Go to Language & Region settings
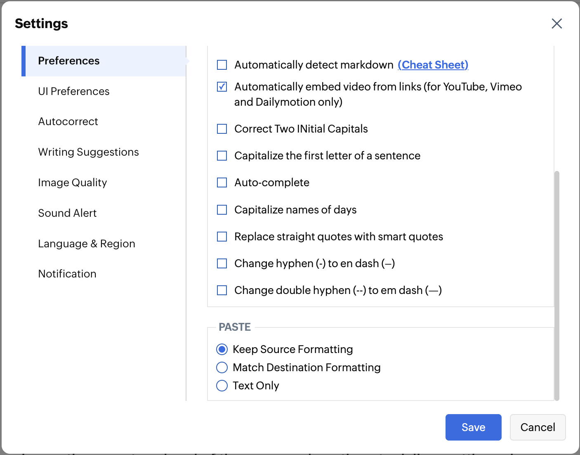The width and height of the screenshot is (580, 455). 87,244
